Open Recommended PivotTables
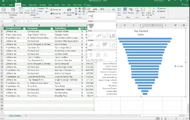Image resolution: width=190 pixels, height=120 pixels. point(13,11)
